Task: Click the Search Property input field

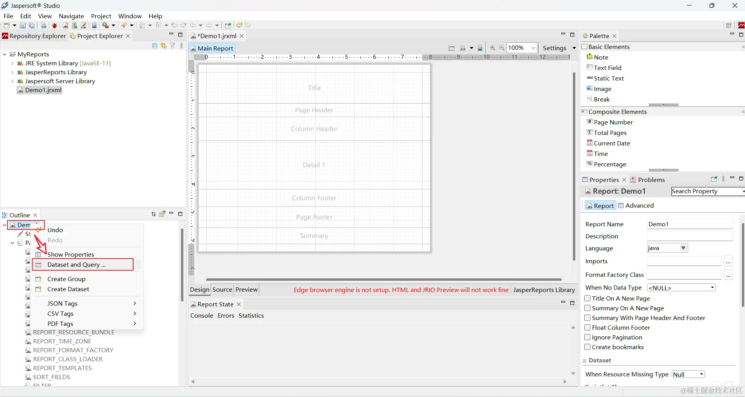Action: coord(708,191)
